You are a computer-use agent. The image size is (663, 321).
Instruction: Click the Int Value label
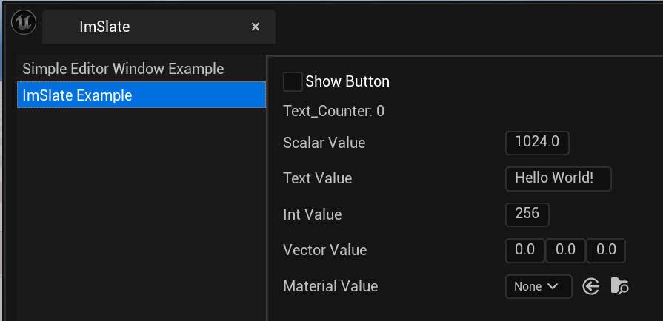313,214
